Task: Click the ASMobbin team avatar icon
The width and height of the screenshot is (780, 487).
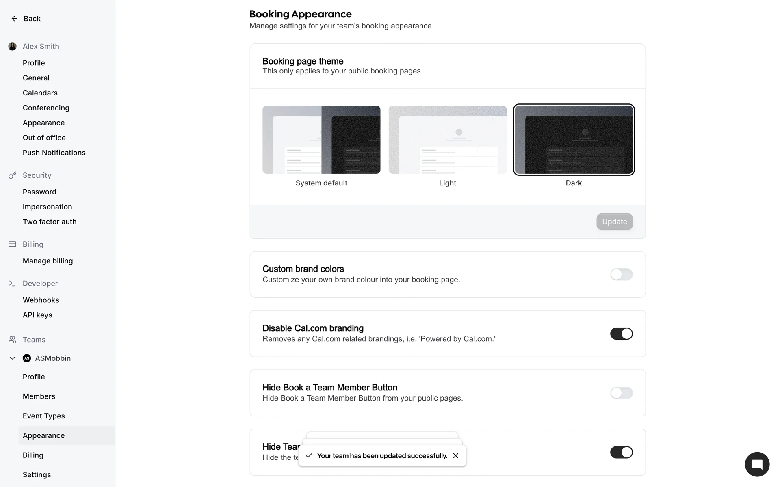Action: (27, 358)
